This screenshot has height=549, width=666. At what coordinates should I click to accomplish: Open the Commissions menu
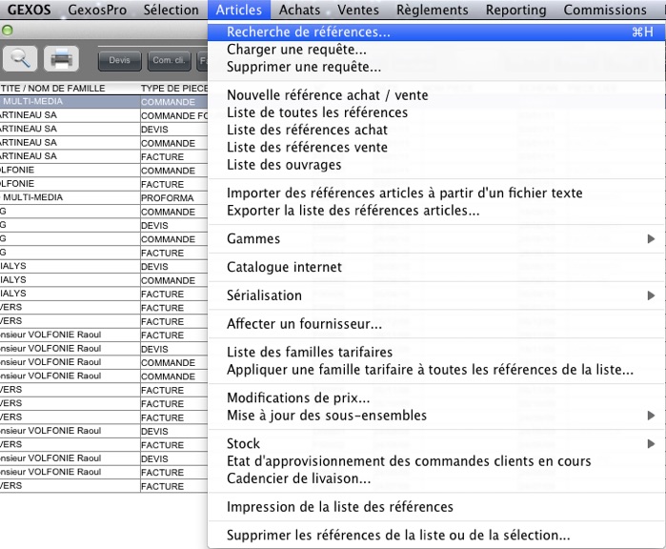[605, 10]
